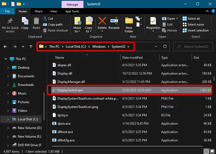Open the Customize Quick Access Toolbar dropdown
This screenshot has height=154, width=216.
[24, 4]
